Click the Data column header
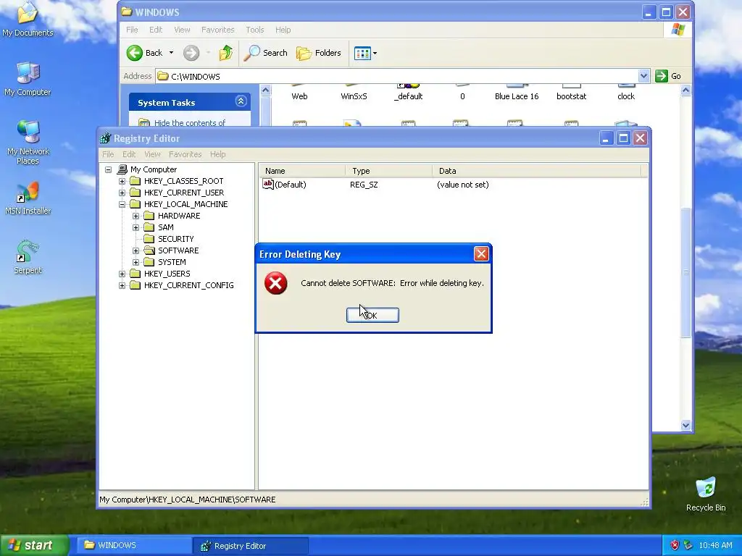The width and height of the screenshot is (742, 556). (x=537, y=171)
